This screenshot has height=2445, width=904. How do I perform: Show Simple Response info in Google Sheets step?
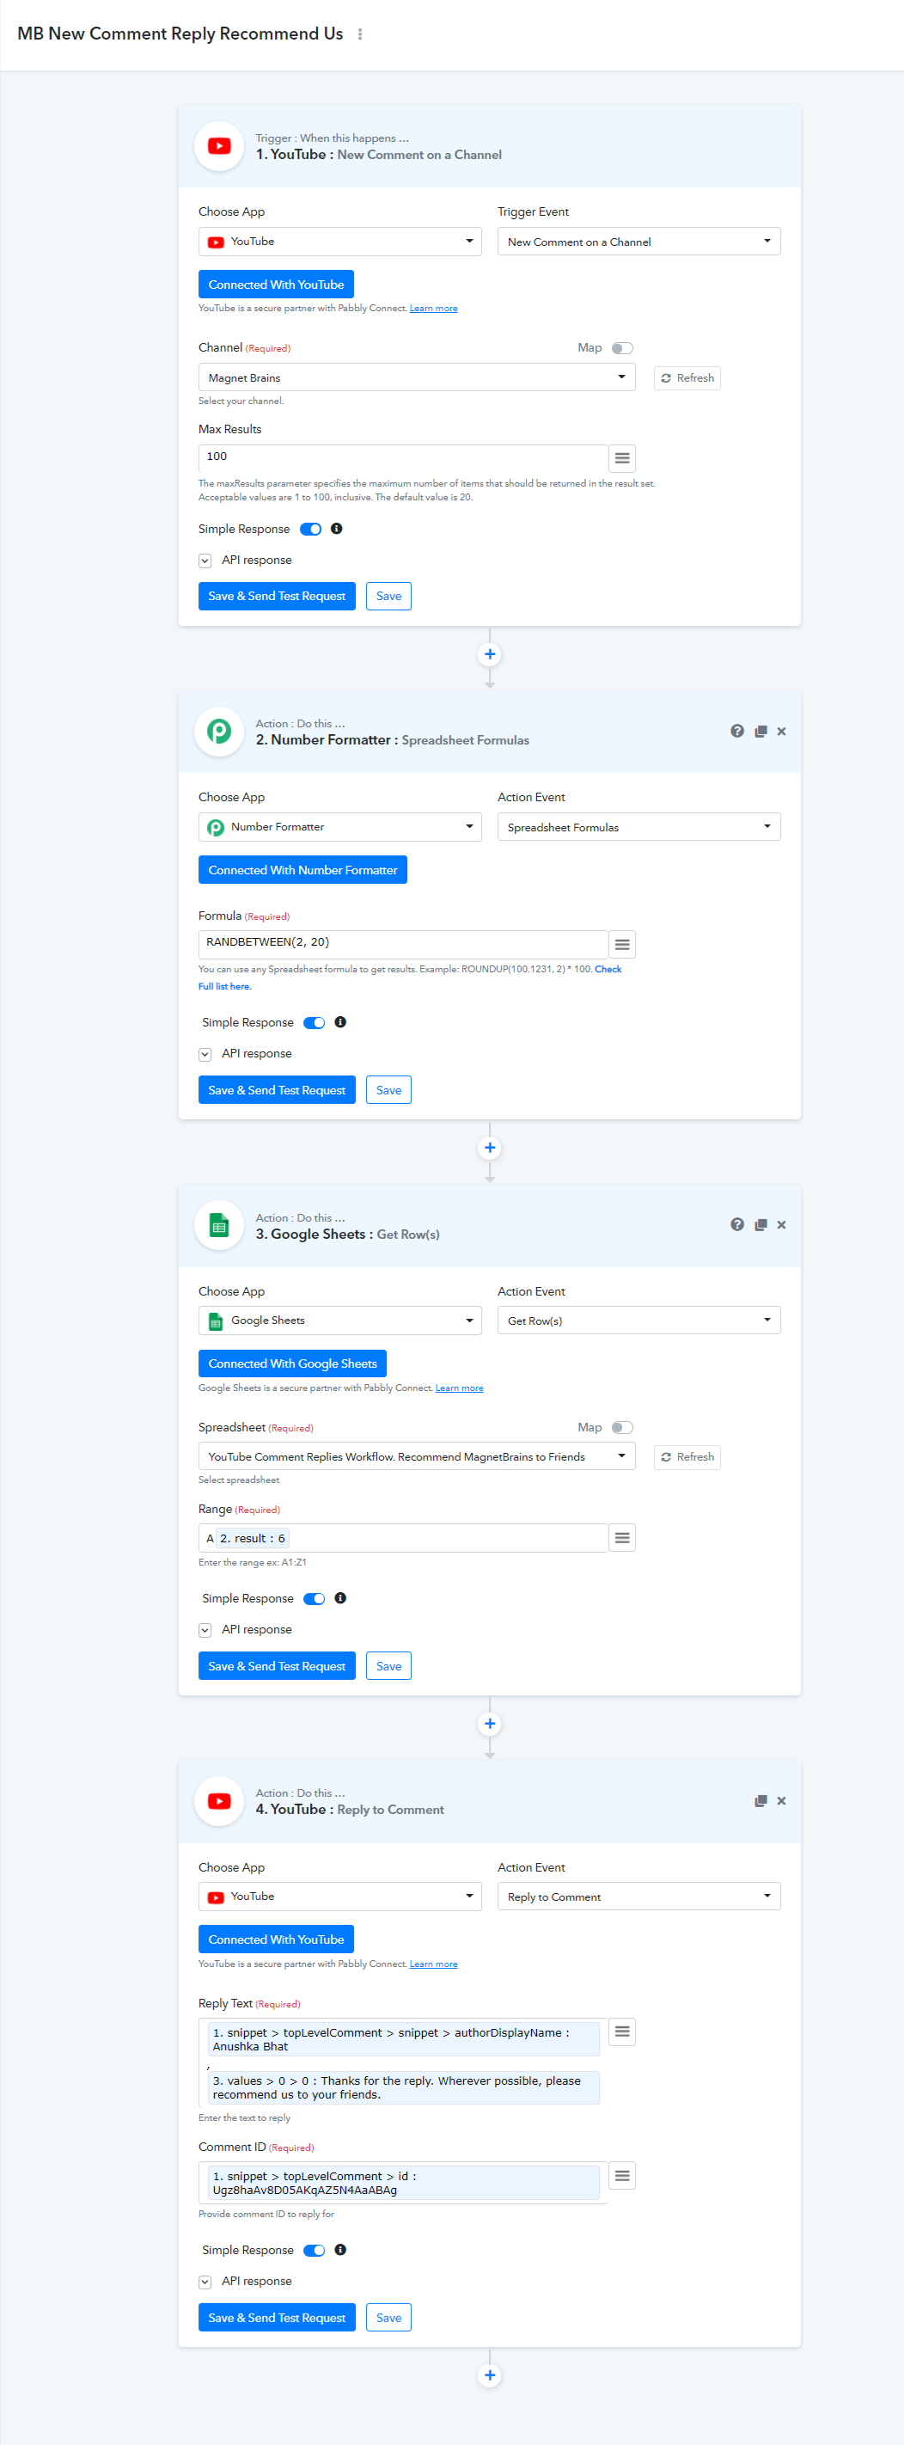point(340,1598)
